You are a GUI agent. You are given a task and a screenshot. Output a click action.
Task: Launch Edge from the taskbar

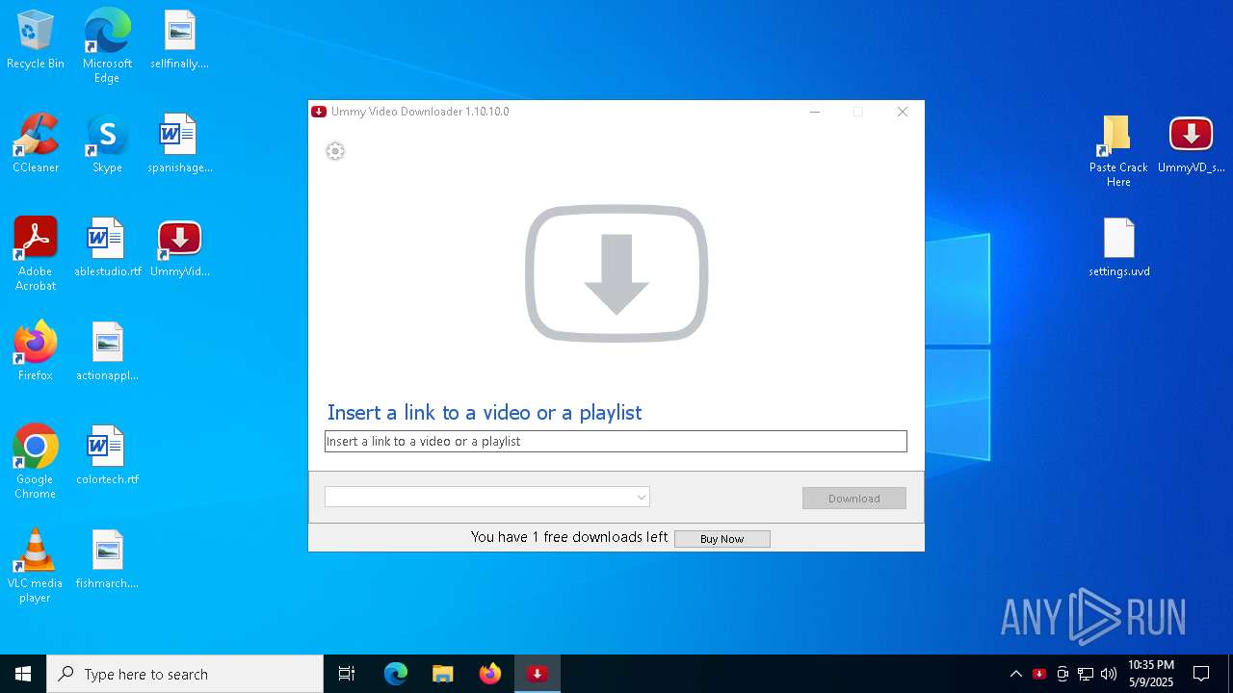pos(395,674)
